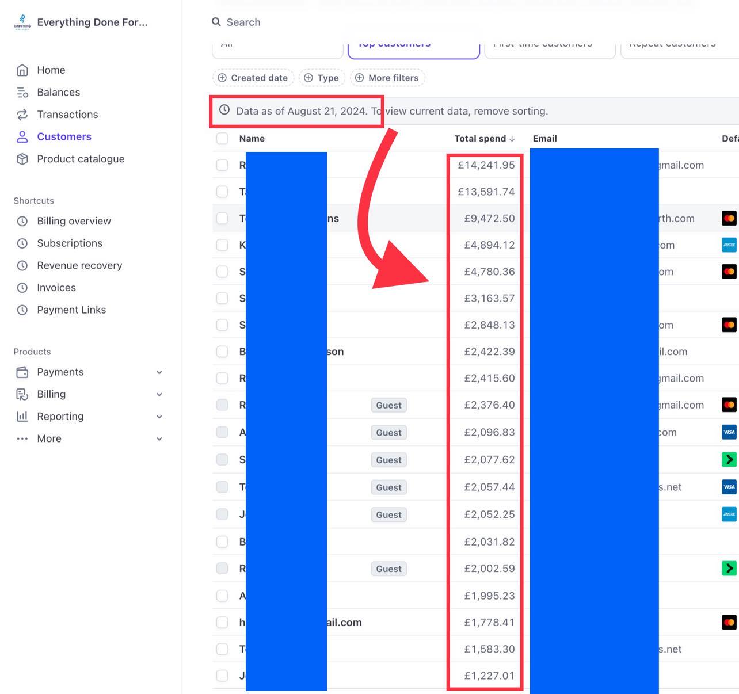Click the Reporting bar chart icon
This screenshot has height=694, width=739.
pos(22,417)
